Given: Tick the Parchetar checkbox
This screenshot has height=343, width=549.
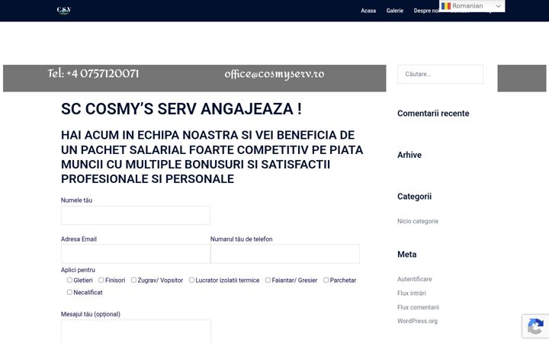Looking at the screenshot, I should coord(326,280).
